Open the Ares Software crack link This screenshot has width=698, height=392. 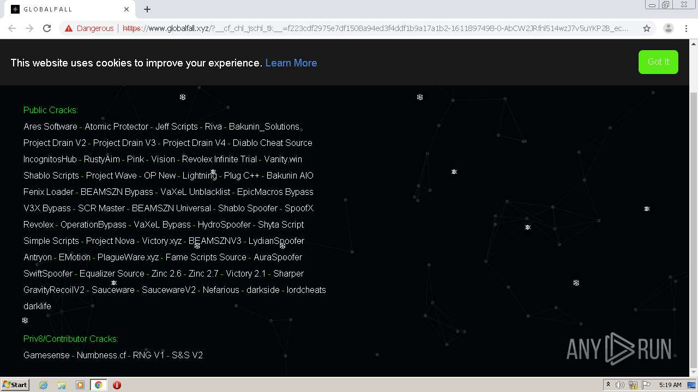pos(50,126)
